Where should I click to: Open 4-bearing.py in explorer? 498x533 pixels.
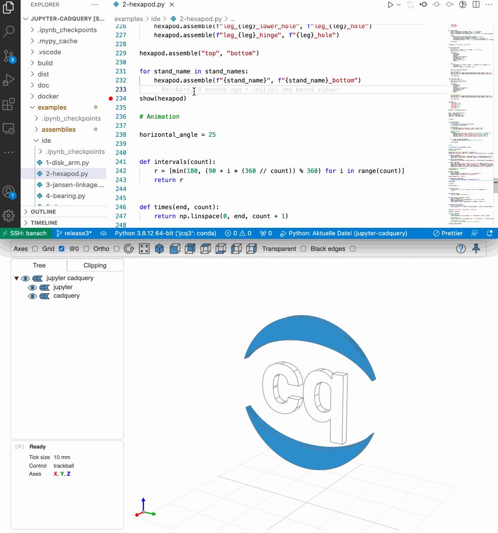(65, 196)
